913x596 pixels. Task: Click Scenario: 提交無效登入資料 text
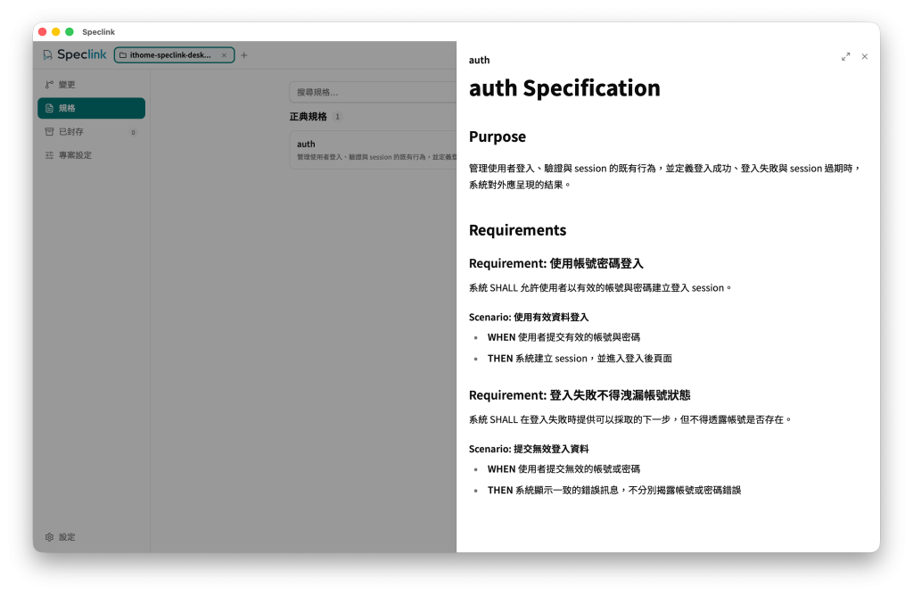(529, 449)
